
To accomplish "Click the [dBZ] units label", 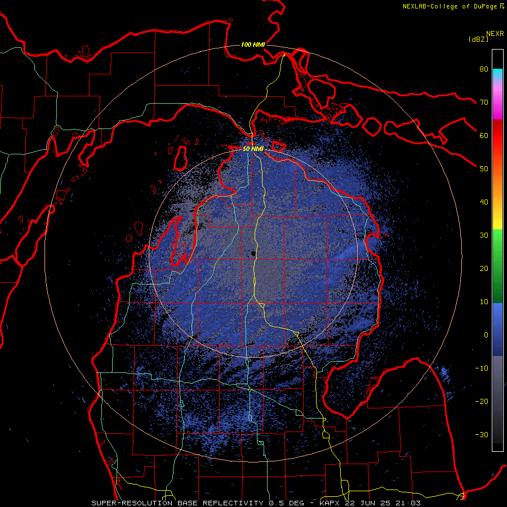I will [x=478, y=39].
